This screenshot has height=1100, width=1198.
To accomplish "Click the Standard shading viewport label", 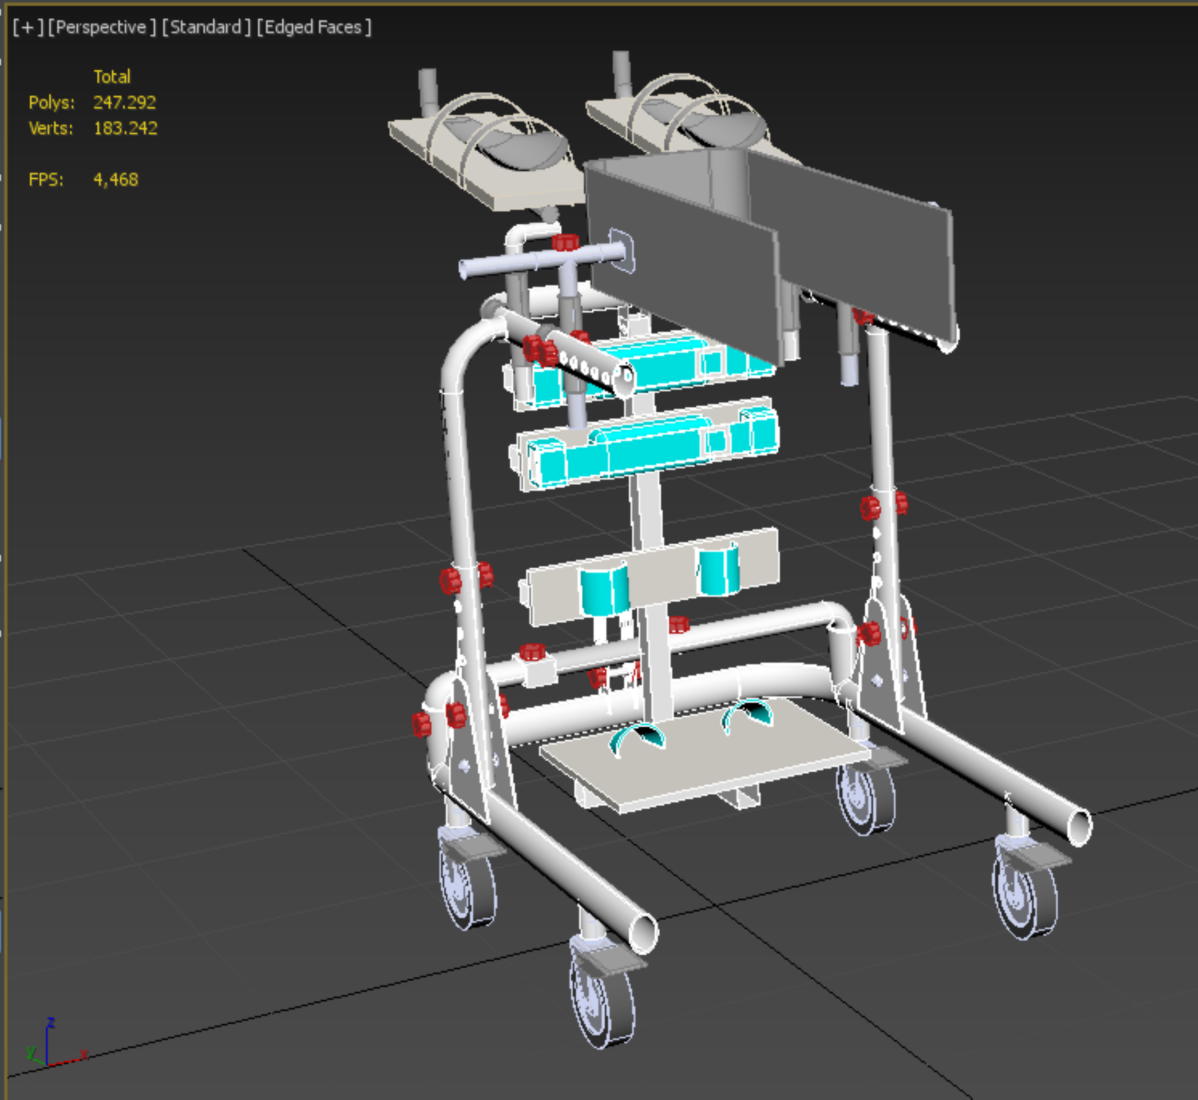I will (206, 27).
